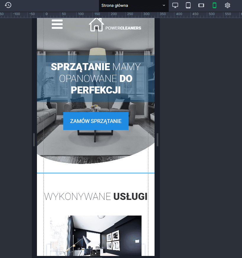The width and height of the screenshot is (242, 258).
Task: Switch to desktop preview mode
Action: [175, 5]
